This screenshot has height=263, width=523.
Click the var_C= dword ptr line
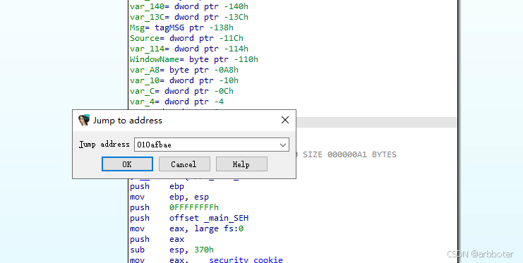(x=181, y=91)
